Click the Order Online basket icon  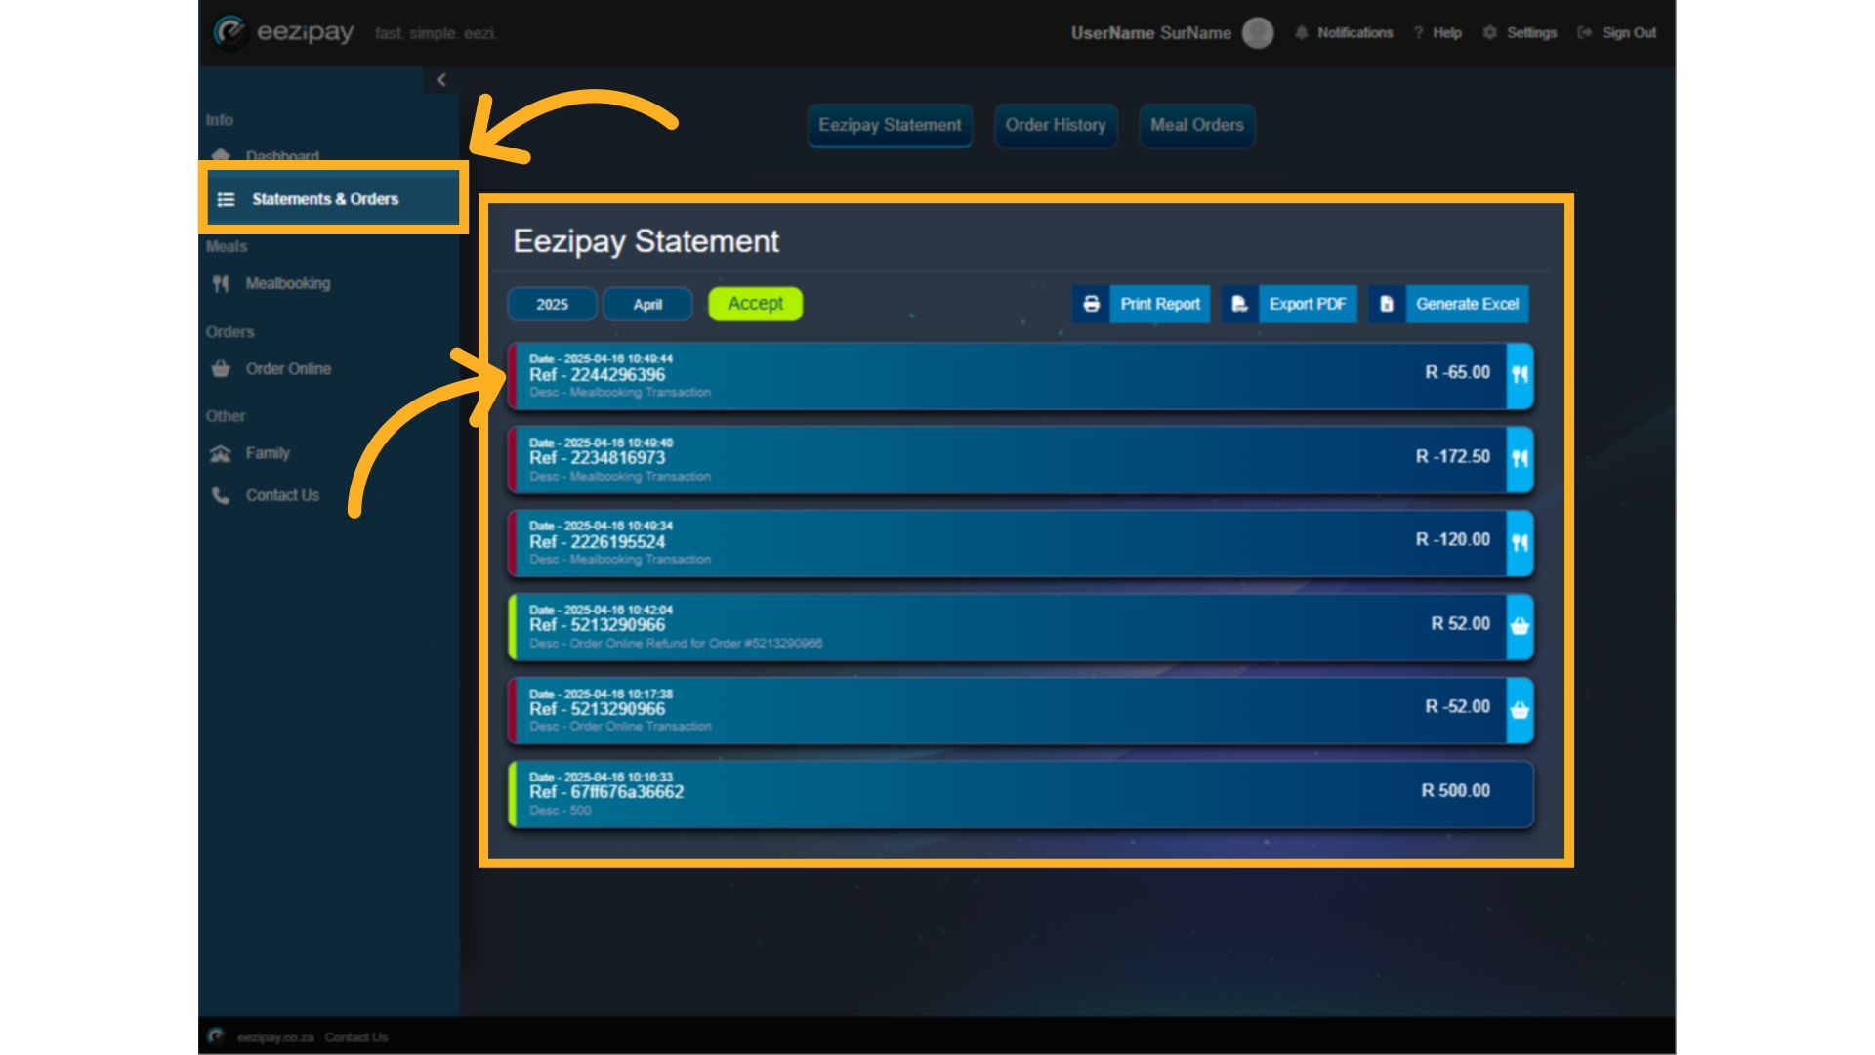221,369
